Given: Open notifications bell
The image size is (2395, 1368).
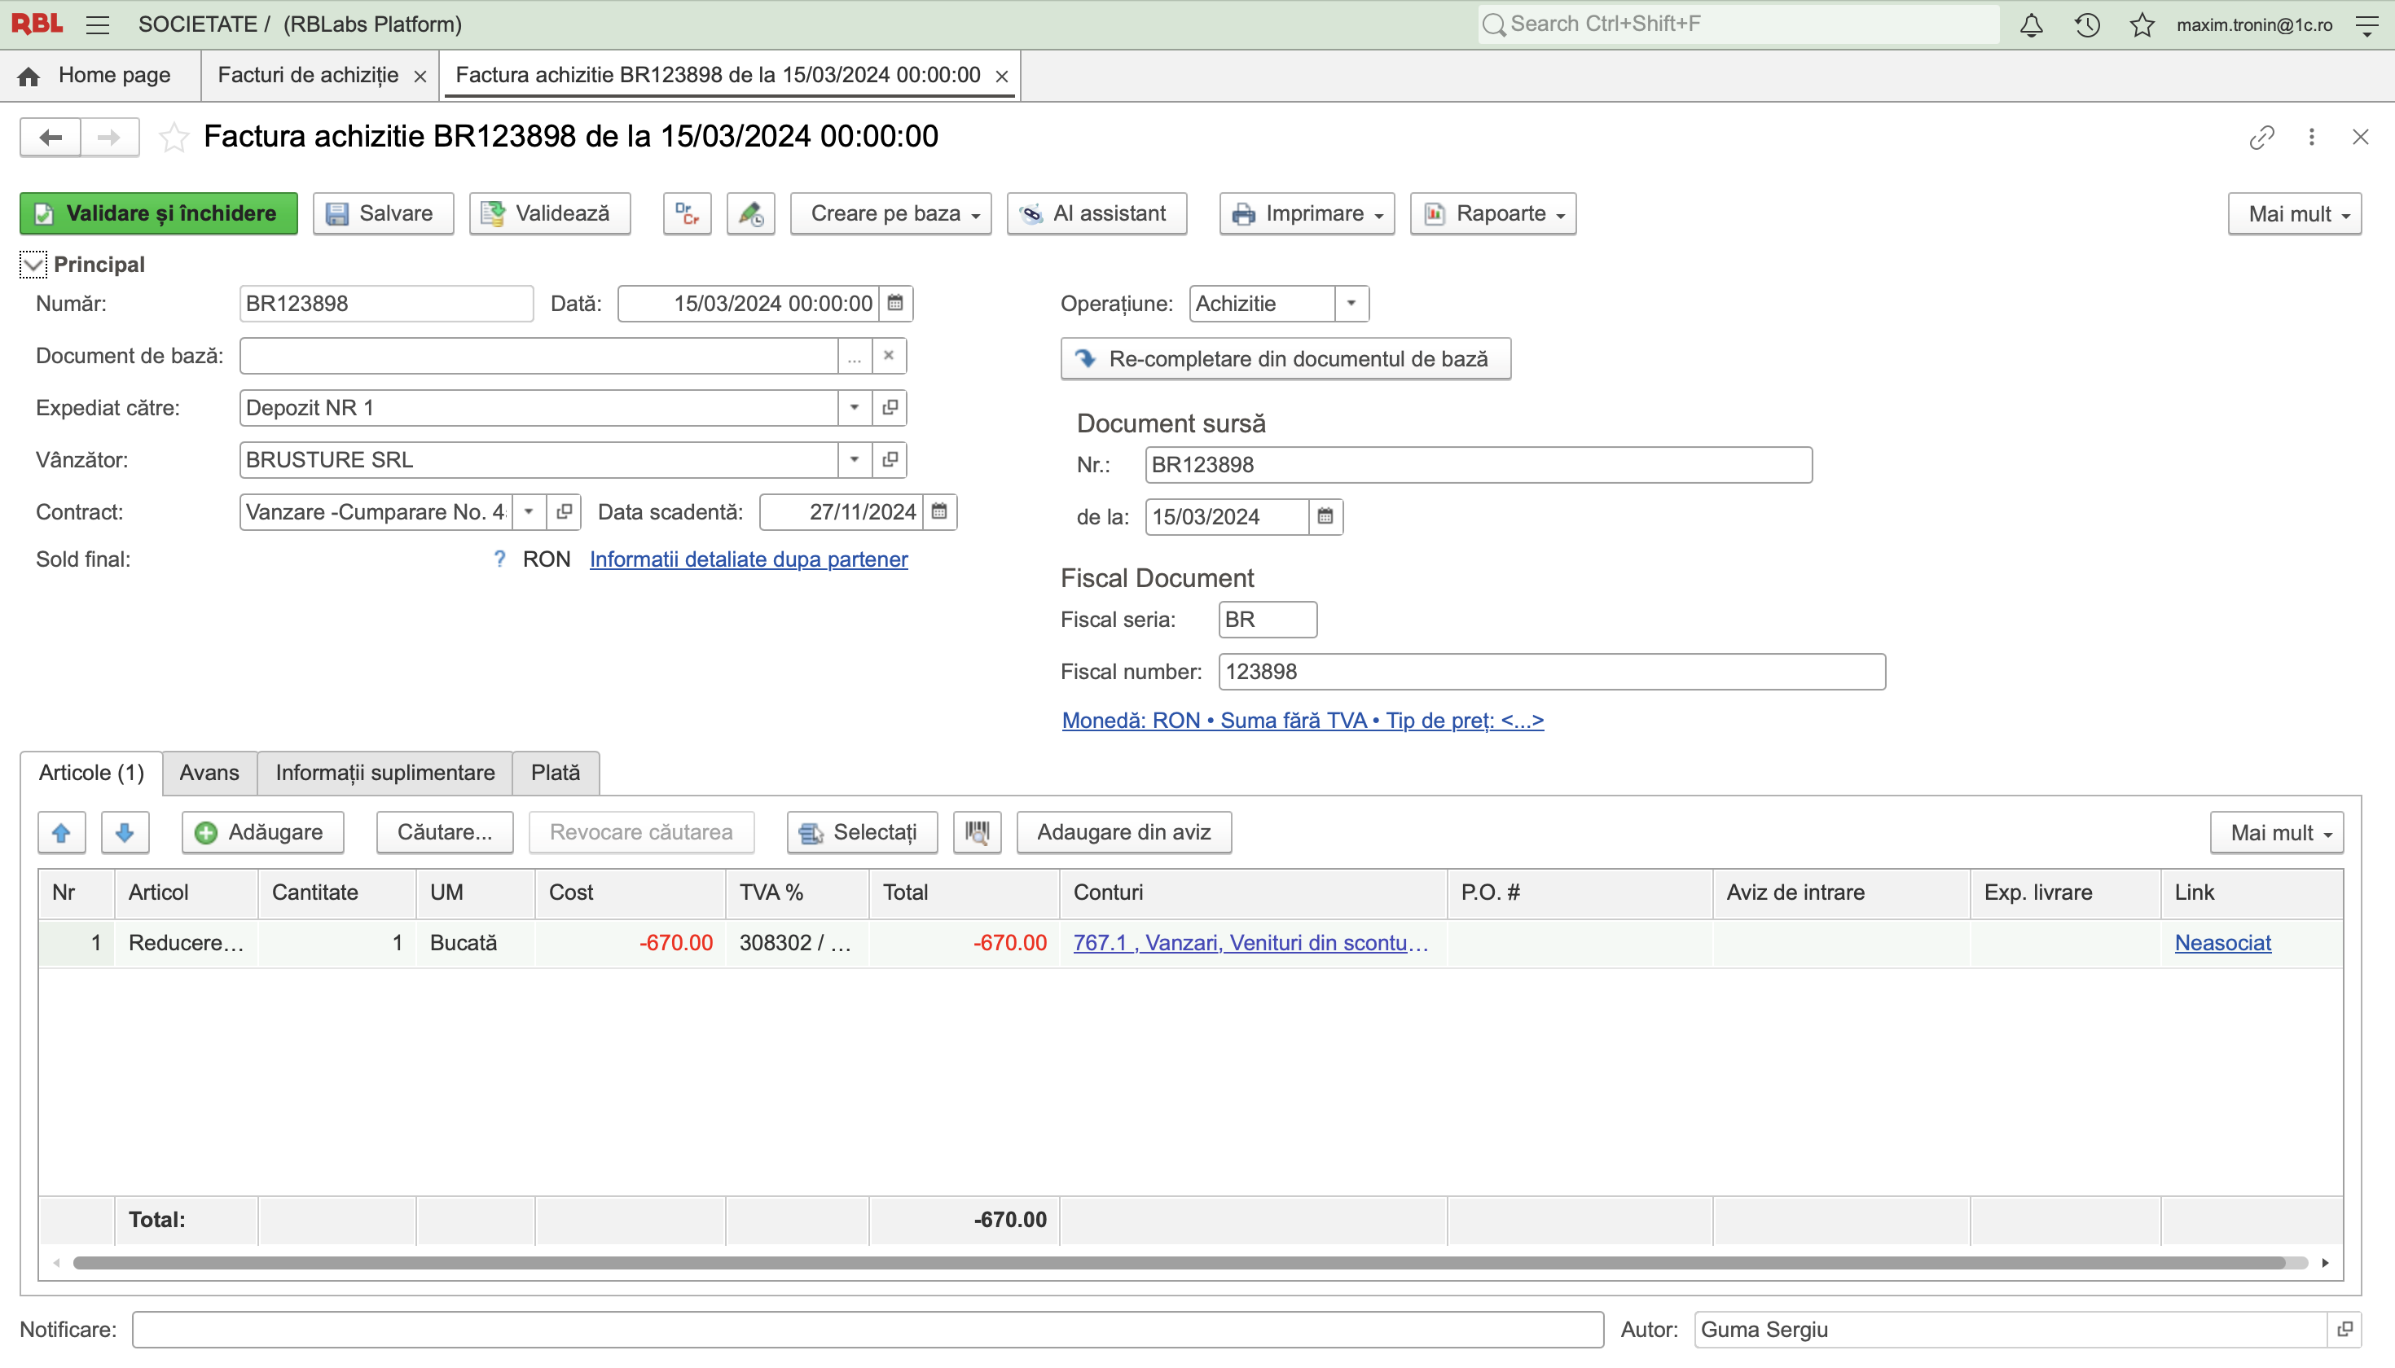Looking at the screenshot, I should [x=2031, y=24].
